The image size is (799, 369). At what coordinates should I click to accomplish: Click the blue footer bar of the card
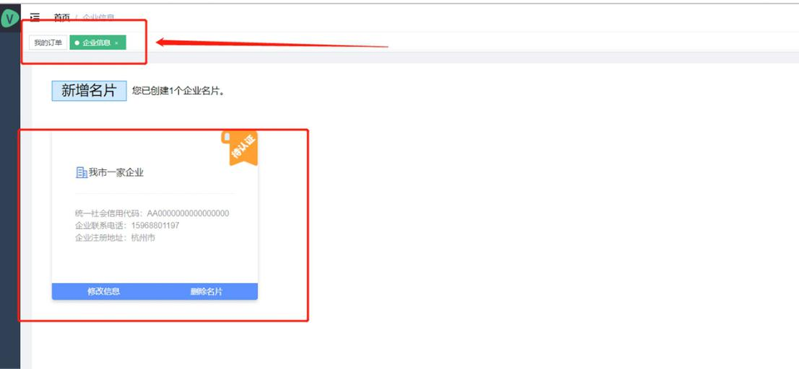click(155, 291)
